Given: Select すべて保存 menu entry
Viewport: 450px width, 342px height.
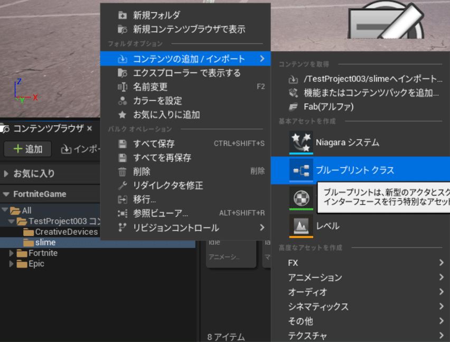Looking at the screenshot, I should pos(185,144).
